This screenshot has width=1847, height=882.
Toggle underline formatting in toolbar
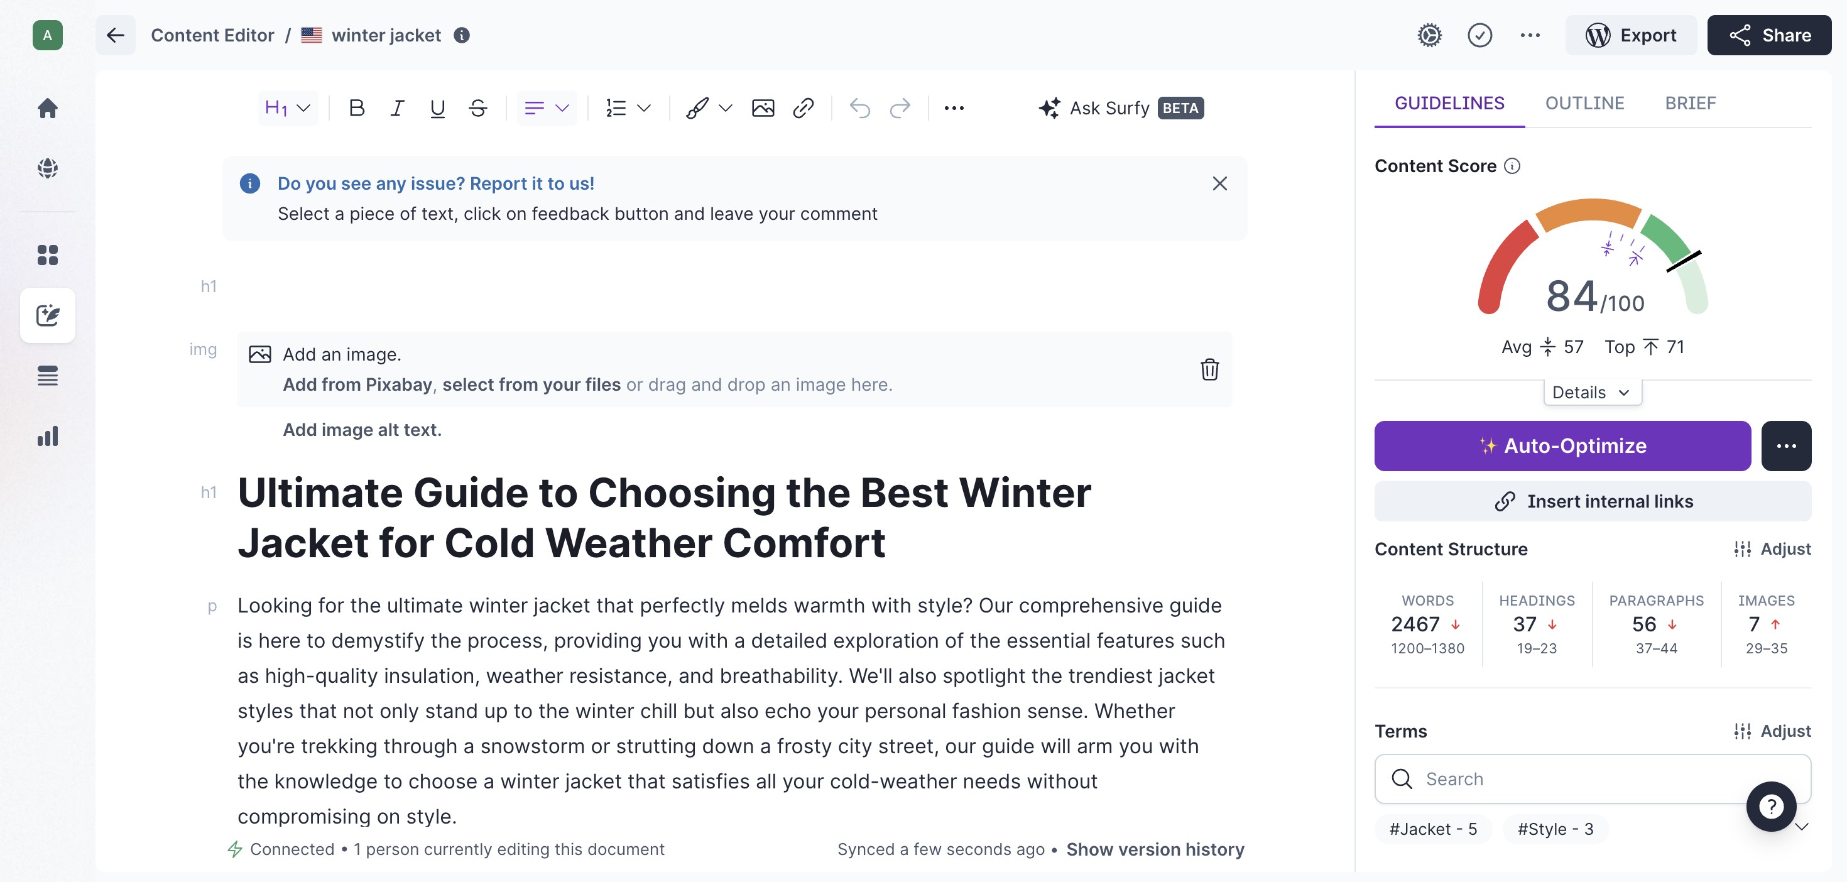[x=437, y=108]
